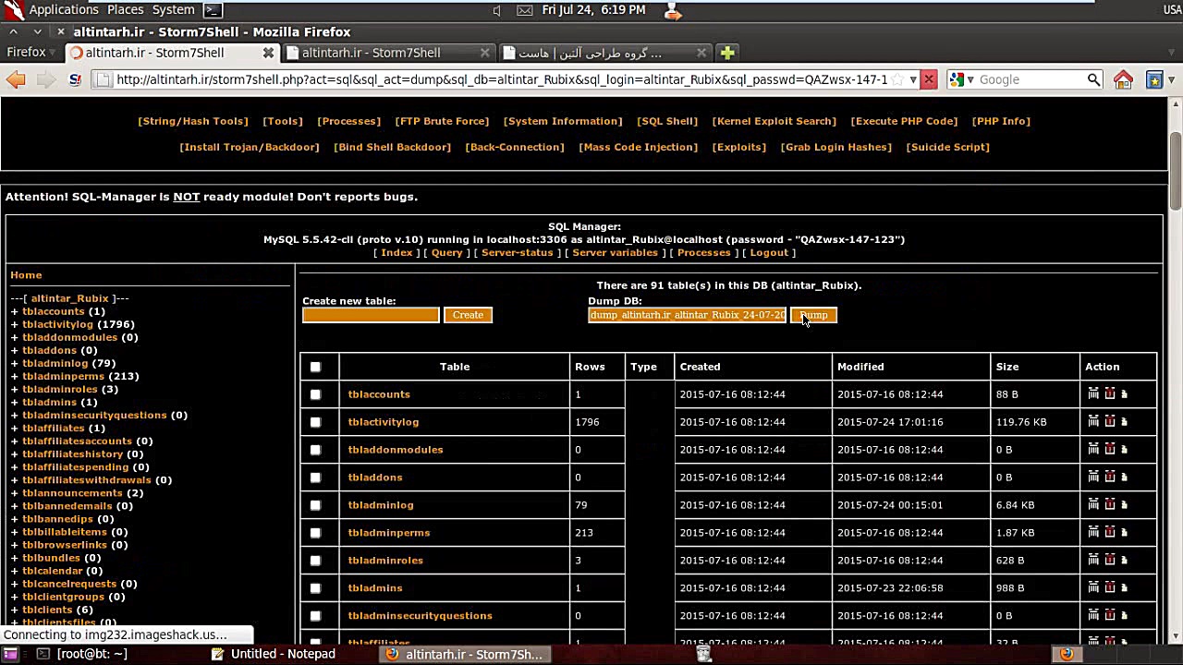Open the Firefox application menu button
Viewport: 1183px width, 665px height.
(32, 53)
